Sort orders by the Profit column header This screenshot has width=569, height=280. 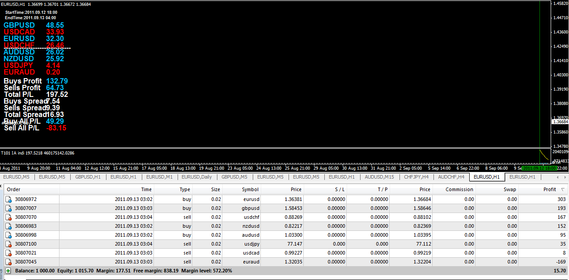(x=549, y=189)
